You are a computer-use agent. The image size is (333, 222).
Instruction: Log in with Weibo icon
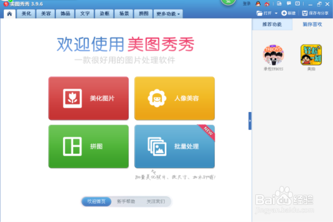tap(267, 4)
